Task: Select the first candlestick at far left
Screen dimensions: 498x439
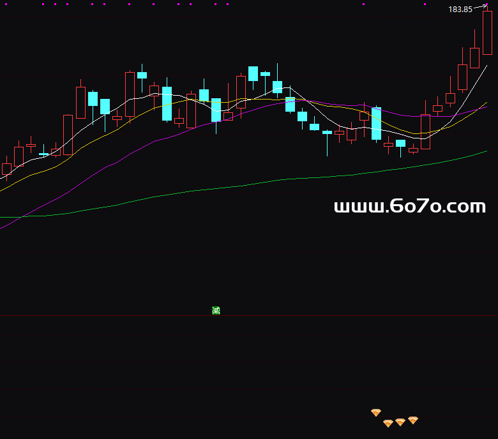Action: click(6, 170)
